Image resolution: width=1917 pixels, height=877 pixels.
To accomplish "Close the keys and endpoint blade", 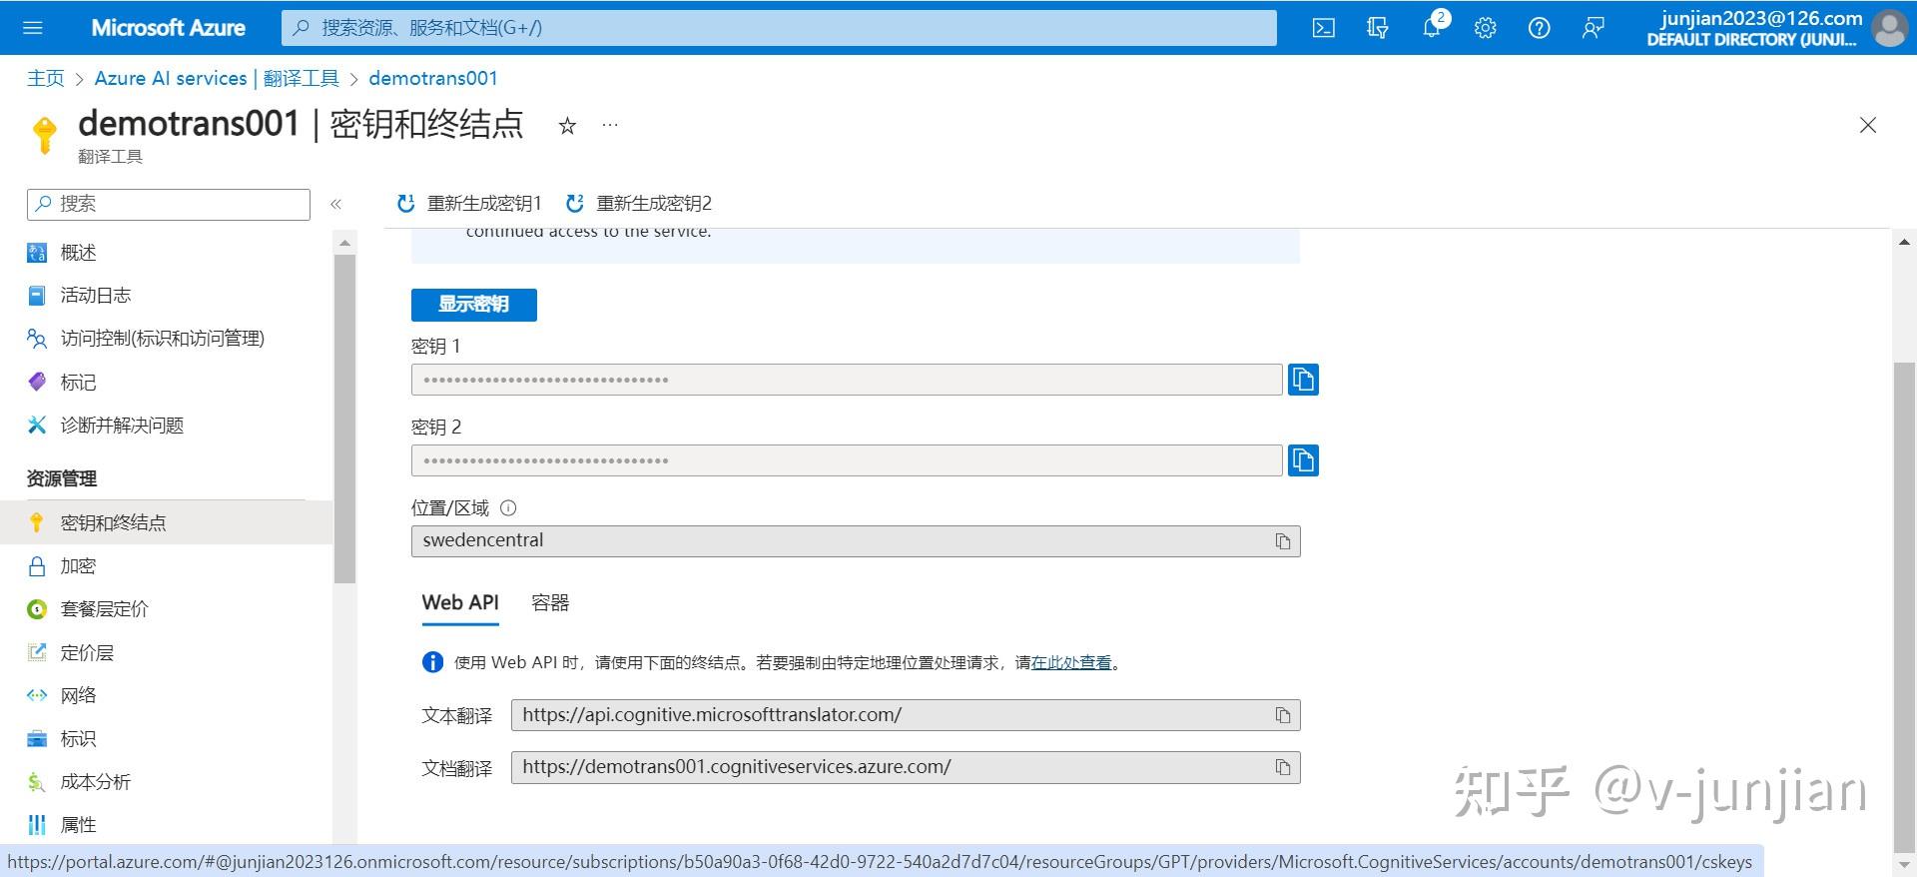I will [1868, 125].
